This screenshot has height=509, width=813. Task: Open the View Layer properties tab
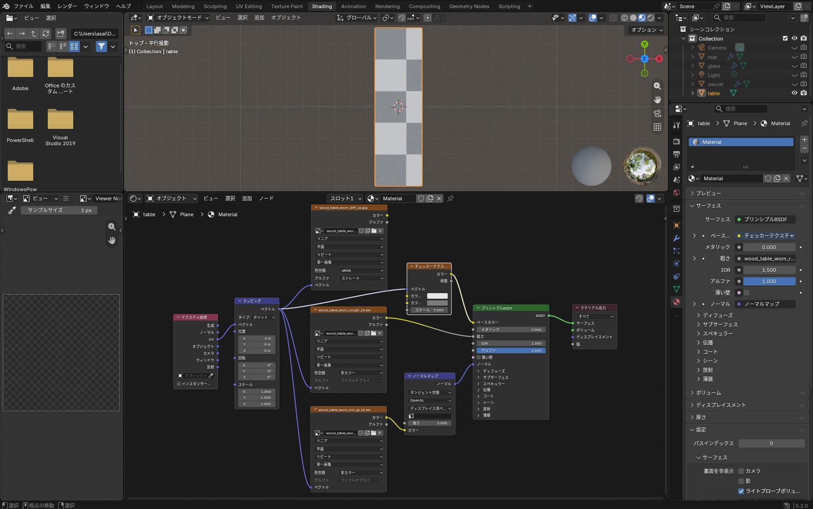click(676, 167)
